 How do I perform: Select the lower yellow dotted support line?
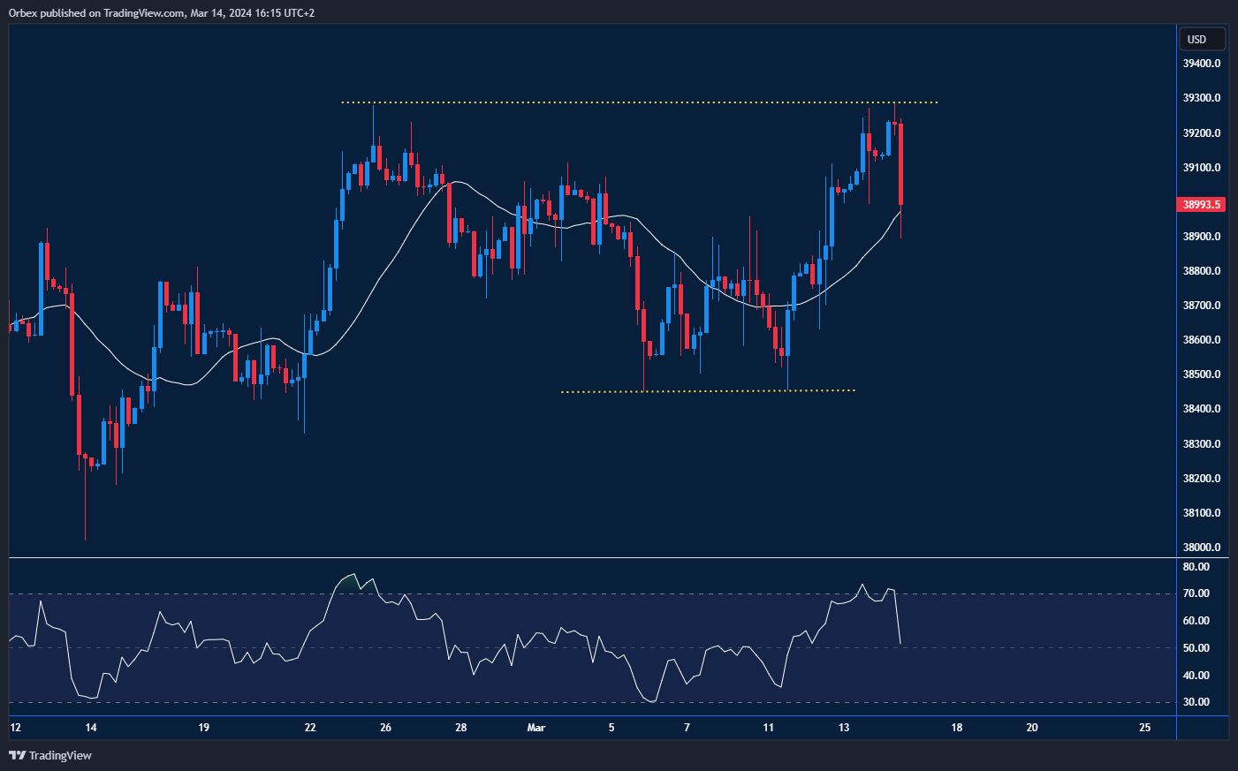[x=707, y=390]
